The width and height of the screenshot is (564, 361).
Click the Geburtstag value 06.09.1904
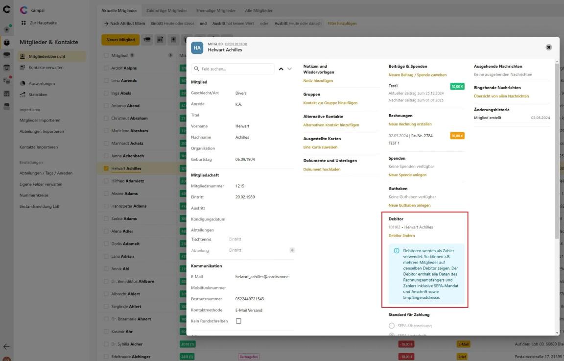[245, 159]
